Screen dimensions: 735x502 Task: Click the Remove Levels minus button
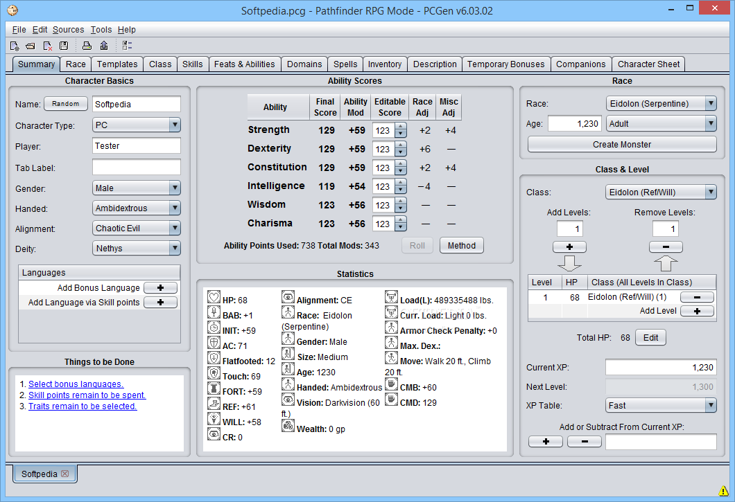click(x=666, y=246)
